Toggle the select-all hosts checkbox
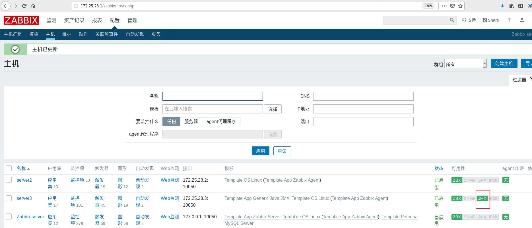 tap(9, 168)
